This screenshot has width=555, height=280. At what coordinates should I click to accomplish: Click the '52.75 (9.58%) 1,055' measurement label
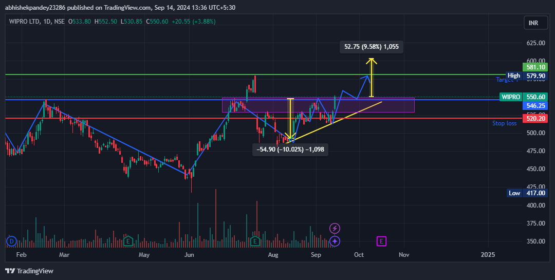(x=372, y=46)
